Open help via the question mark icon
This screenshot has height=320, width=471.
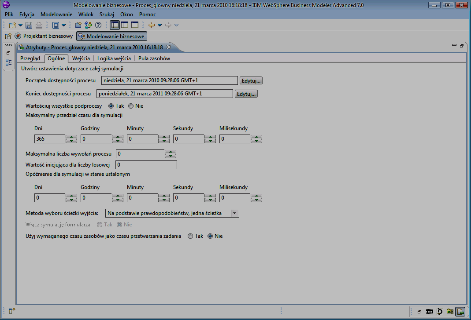(x=98, y=25)
